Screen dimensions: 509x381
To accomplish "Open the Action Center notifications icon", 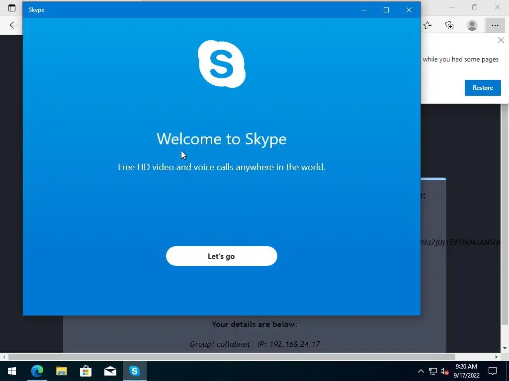I will click(493, 371).
